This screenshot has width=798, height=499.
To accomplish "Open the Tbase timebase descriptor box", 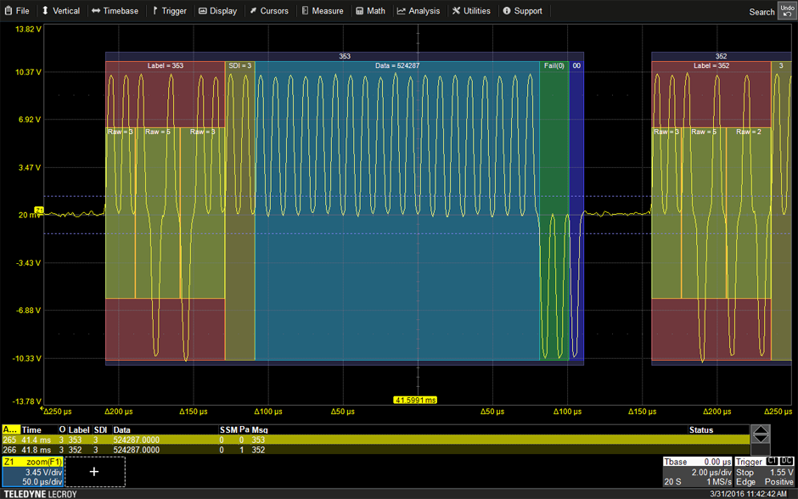I will tap(696, 472).
